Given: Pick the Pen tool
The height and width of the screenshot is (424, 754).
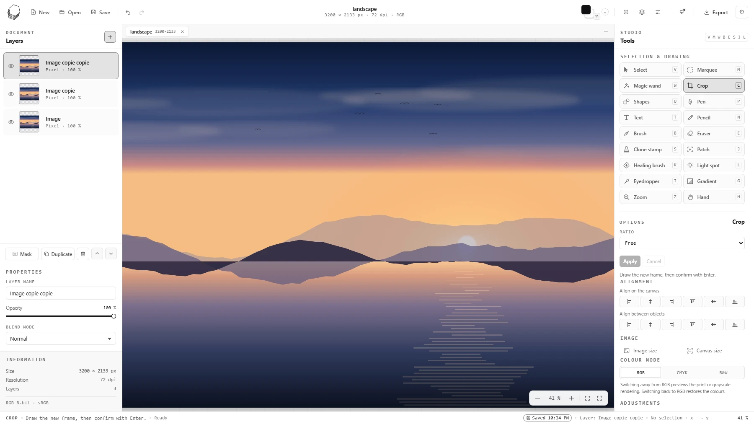Looking at the screenshot, I should (x=714, y=102).
